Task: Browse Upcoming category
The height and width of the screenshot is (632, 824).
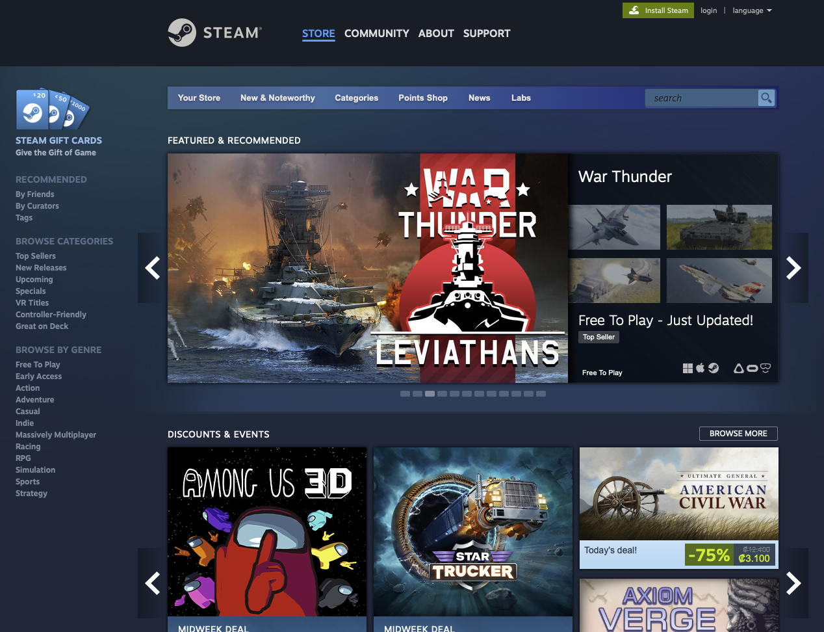Action: pos(34,280)
